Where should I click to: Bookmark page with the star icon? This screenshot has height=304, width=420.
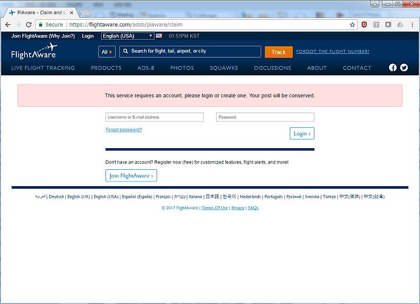(352, 25)
